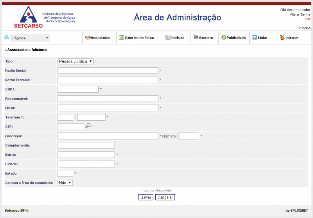Focus the Complemento field
The height and width of the screenshot is (218, 313).
click(x=86, y=145)
